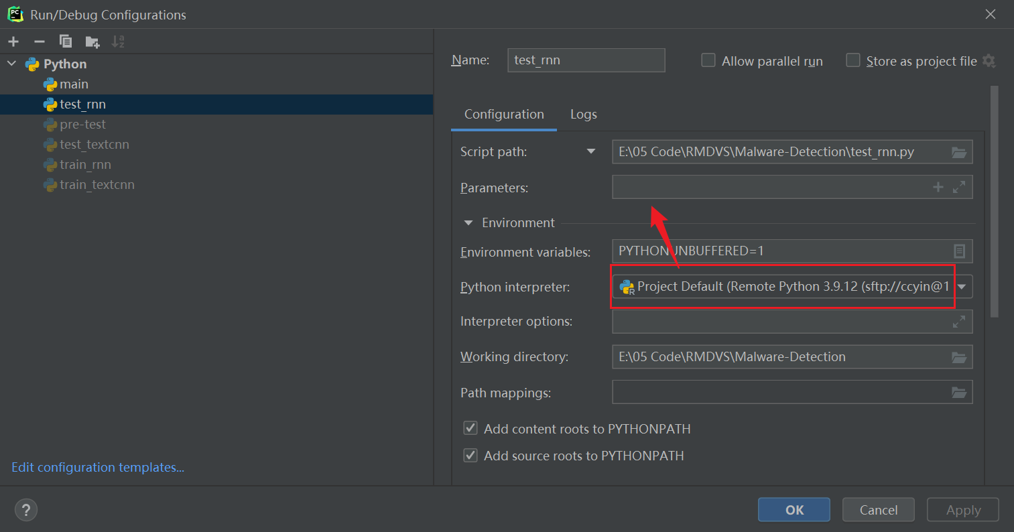The image size is (1014, 532).
Task: Click OK to save configuration
Action: click(794, 510)
